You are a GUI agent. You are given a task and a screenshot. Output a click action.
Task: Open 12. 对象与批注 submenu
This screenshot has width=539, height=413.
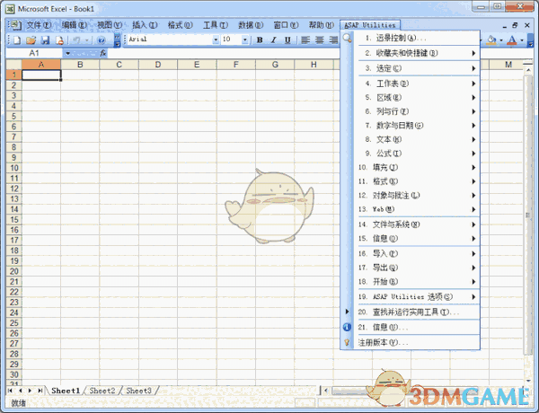[417, 195]
